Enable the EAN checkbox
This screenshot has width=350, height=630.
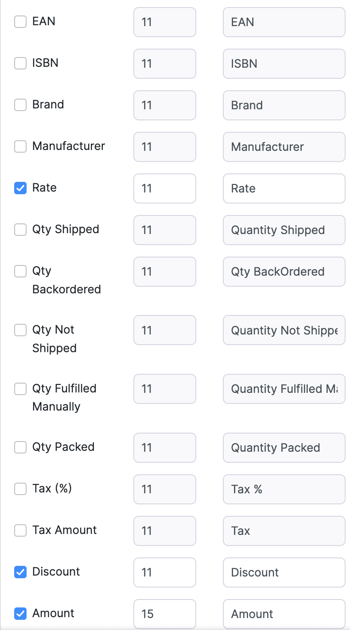(x=20, y=22)
